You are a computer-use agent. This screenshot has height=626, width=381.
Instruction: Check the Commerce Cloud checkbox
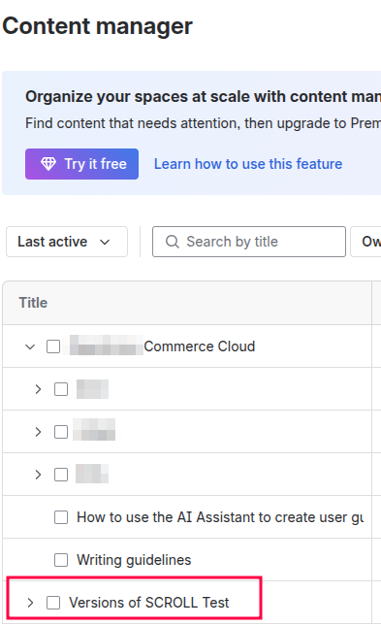[x=53, y=346]
